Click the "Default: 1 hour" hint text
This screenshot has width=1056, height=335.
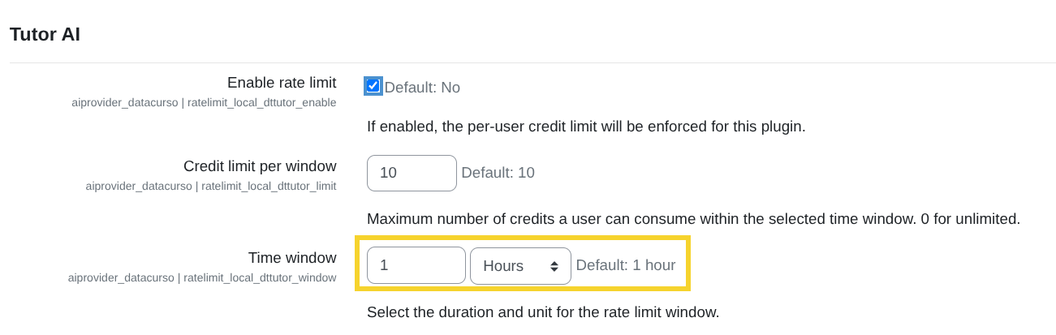pos(626,265)
